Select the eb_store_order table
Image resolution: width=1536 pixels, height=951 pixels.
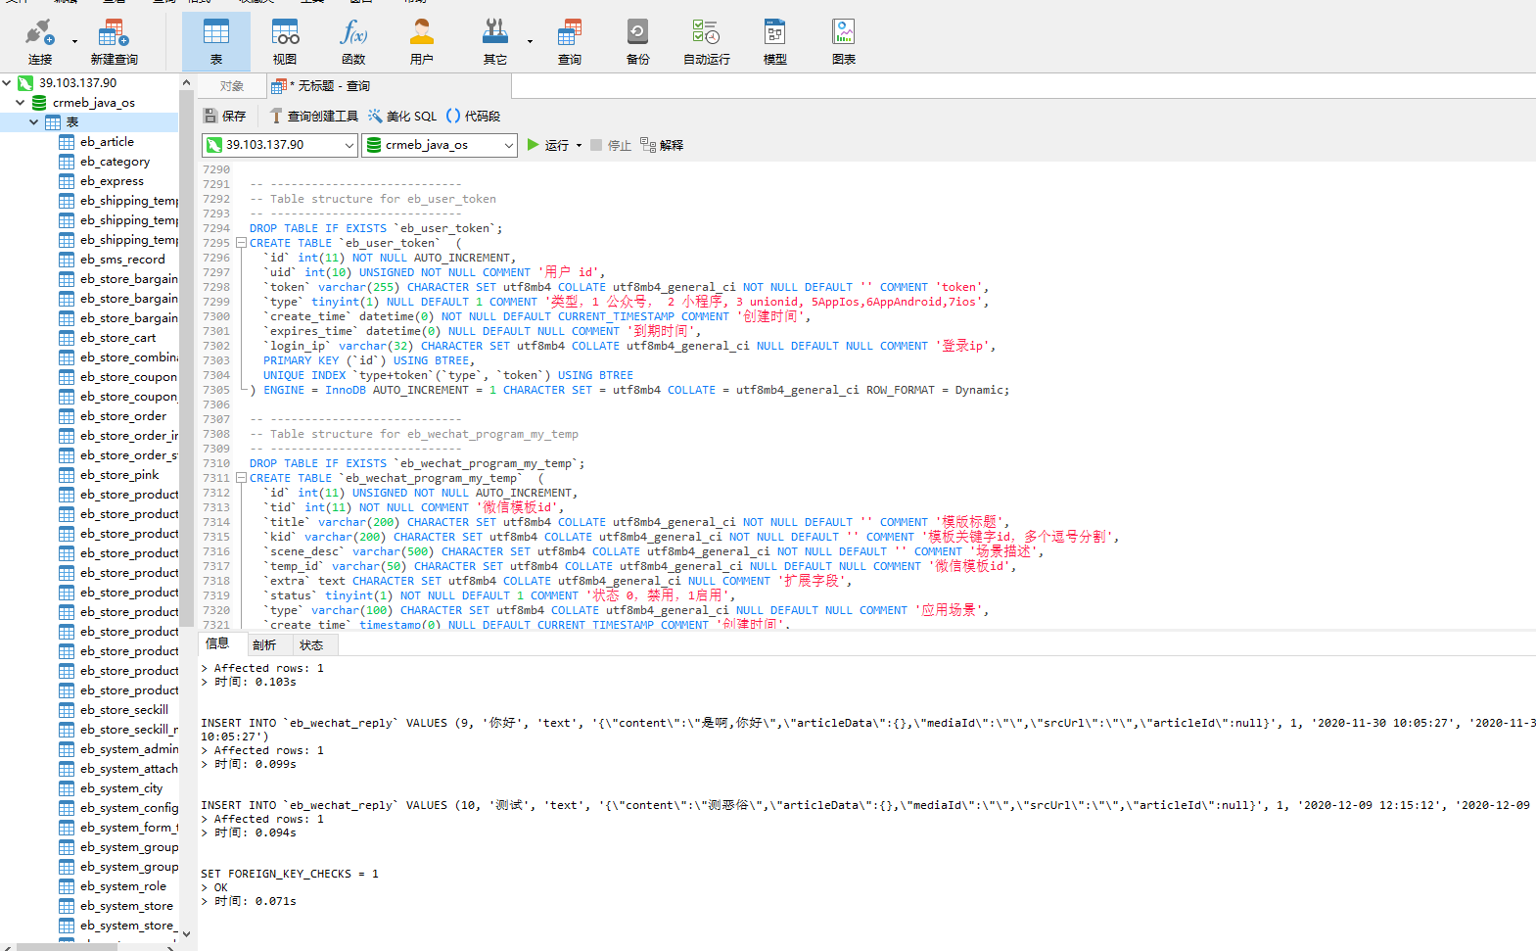pos(123,416)
